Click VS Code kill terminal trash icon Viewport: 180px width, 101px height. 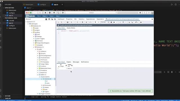point(172,72)
